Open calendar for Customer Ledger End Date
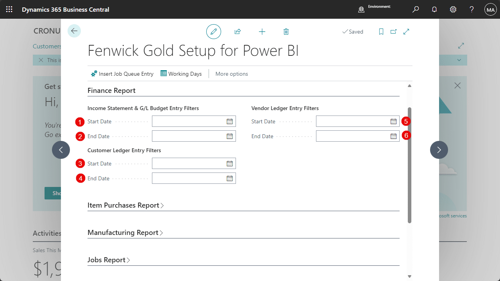Viewport: 500px width, 281px height. (230, 178)
